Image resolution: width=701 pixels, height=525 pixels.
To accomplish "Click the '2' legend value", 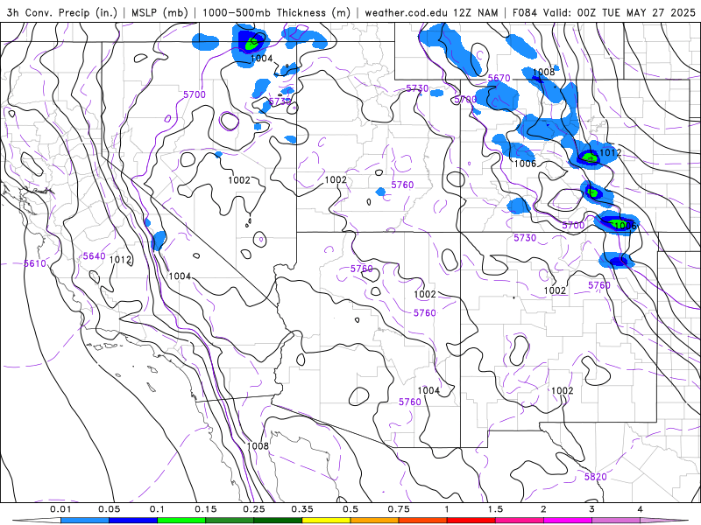I will pyautogui.click(x=543, y=509).
